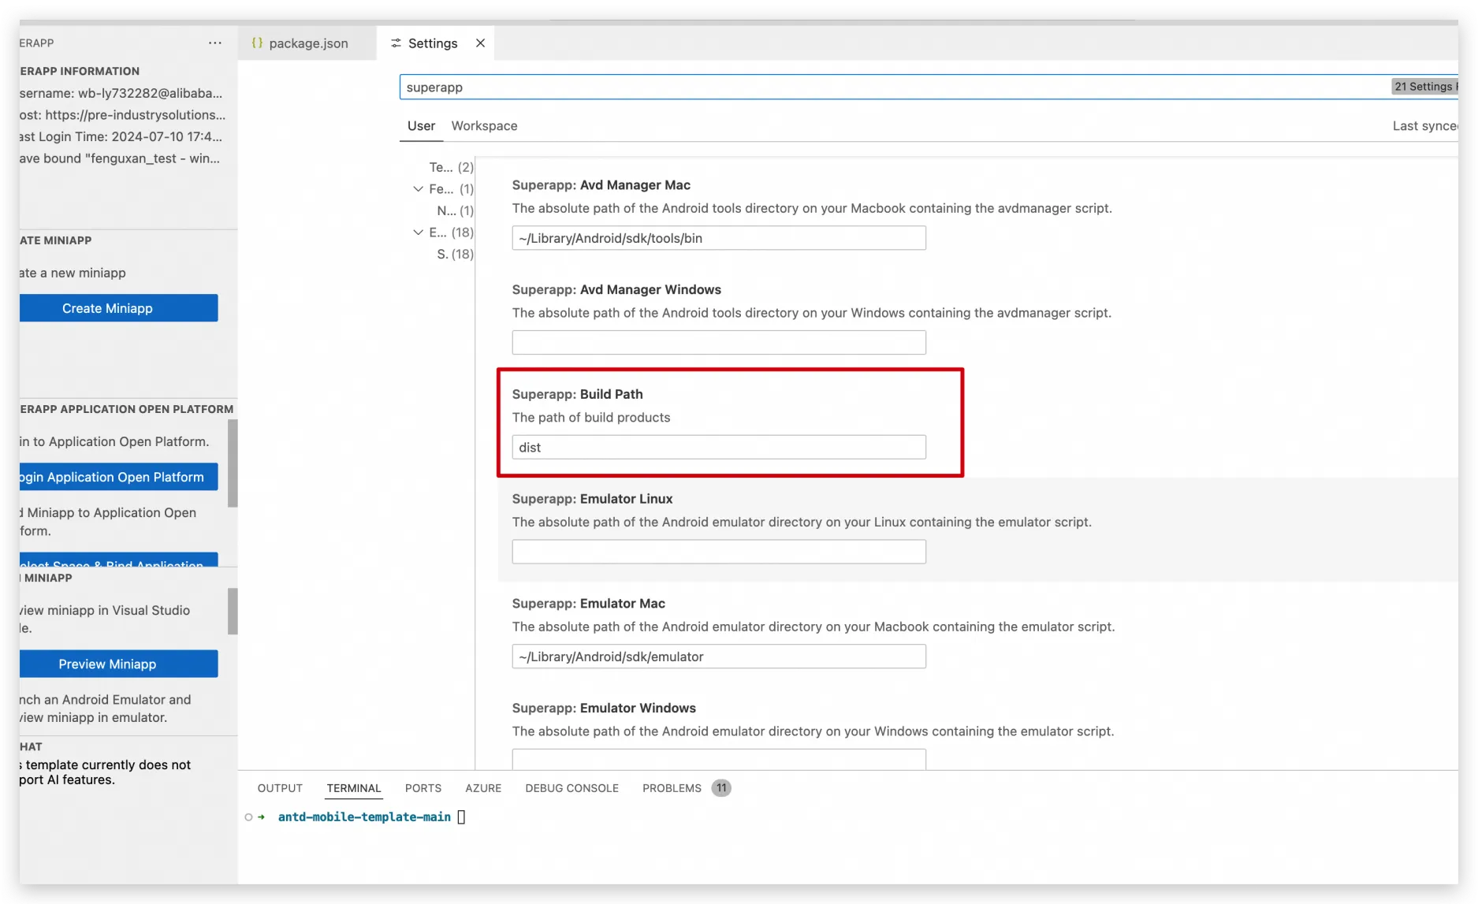Click the empty Emulator Linux path field
Image resolution: width=1478 pixels, height=904 pixels.
point(719,552)
